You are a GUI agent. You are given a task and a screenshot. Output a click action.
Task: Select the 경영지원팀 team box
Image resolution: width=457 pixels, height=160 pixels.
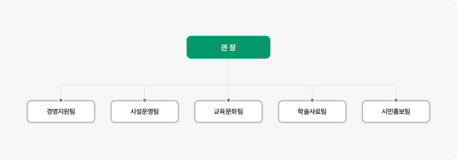click(x=61, y=112)
